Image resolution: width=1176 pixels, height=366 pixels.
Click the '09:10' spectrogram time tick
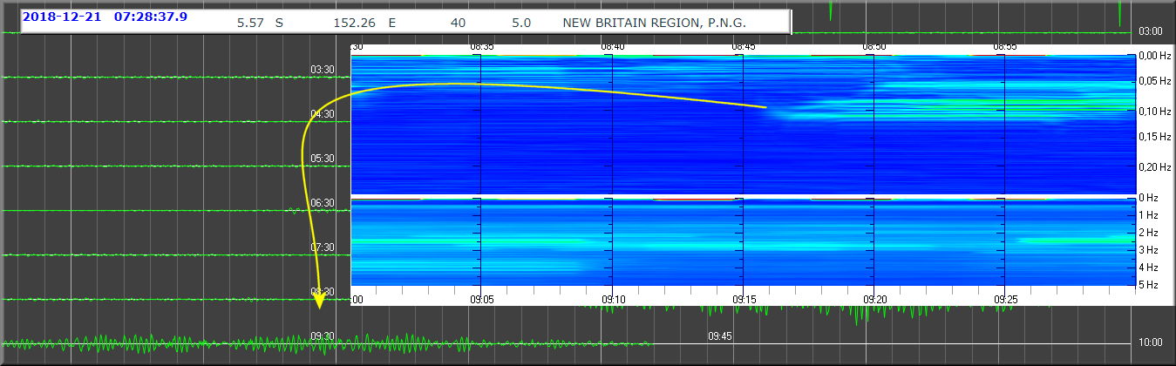pos(613,299)
